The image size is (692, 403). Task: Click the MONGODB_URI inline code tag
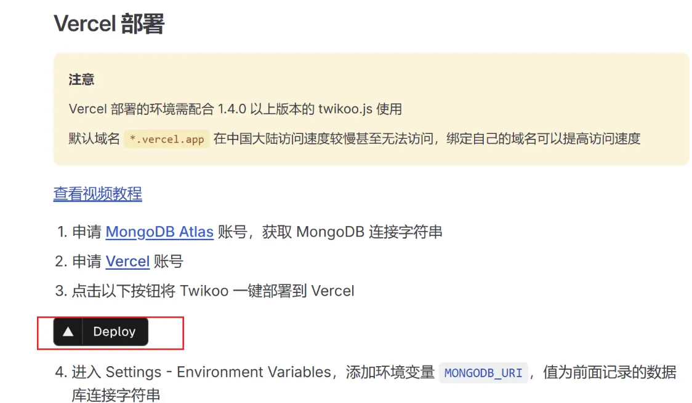(x=483, y=373)
